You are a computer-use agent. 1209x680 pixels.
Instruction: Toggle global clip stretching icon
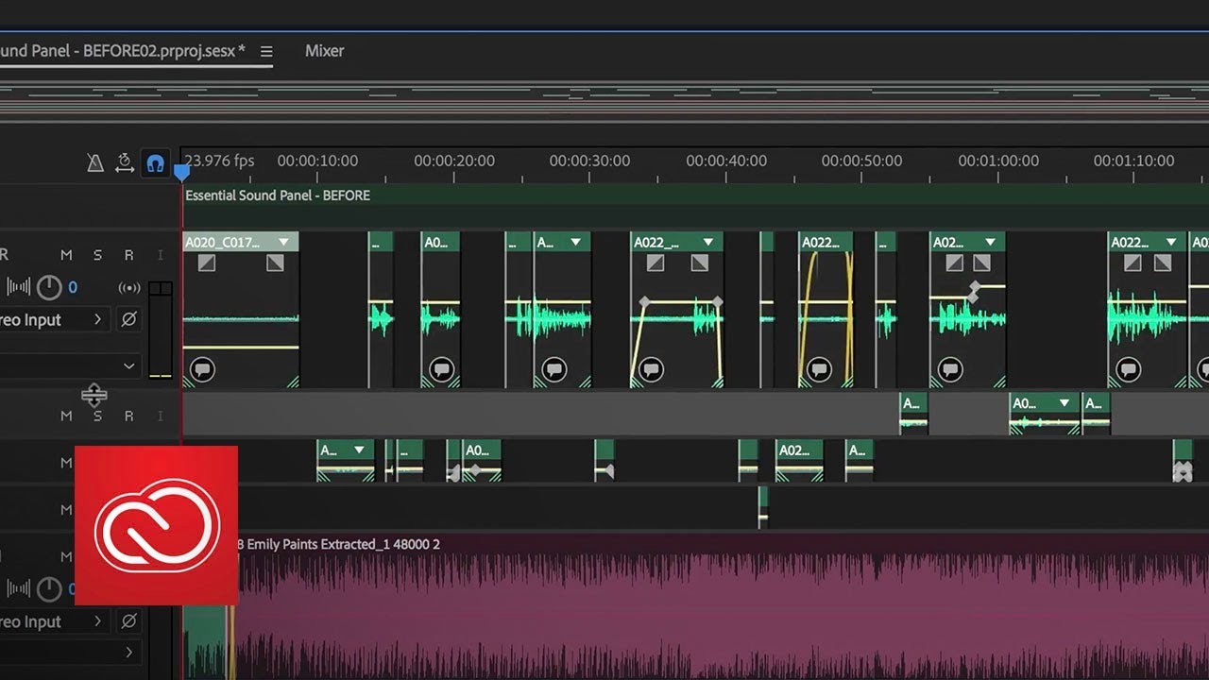(125, 162)
